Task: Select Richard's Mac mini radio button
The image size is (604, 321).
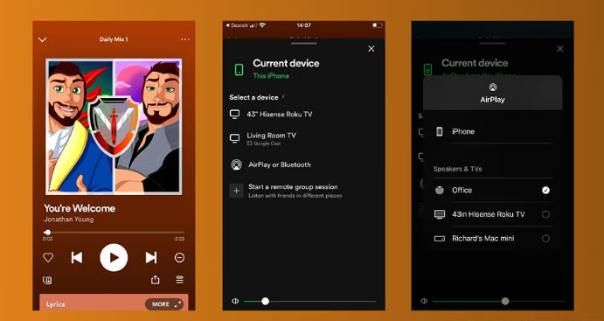Action: coord(545,239)
